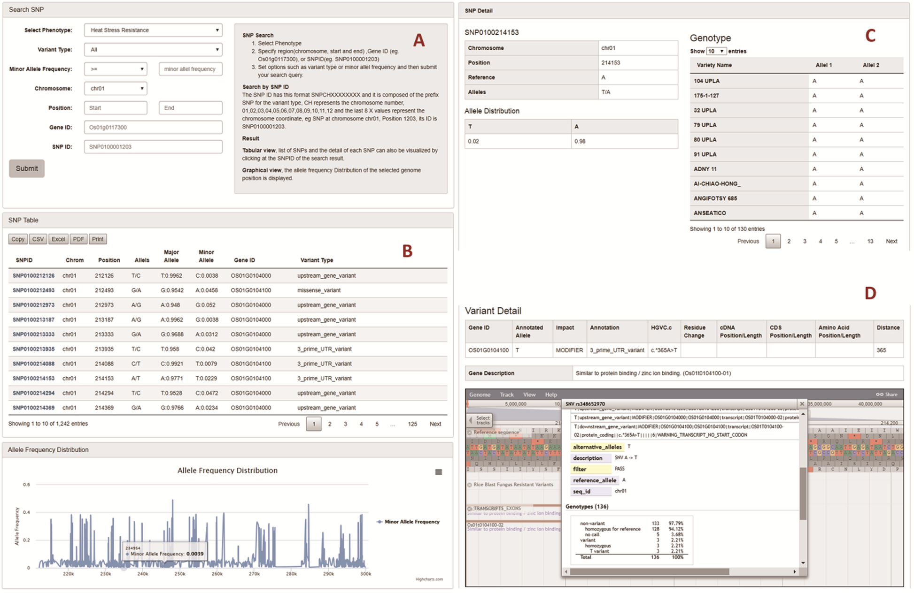Click the 104 UPLA variety row
This screenshot has width=914, height=593.
point(797,81)
